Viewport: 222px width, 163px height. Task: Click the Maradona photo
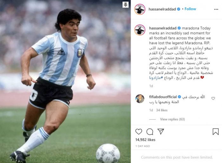(x=65, y=81)
